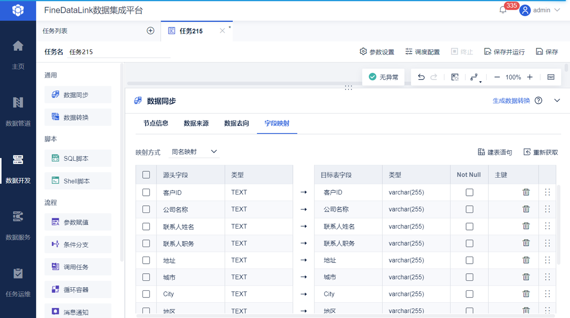Add new tab with plus circle icon
This screenshot has height=318, width=570.
150,31
